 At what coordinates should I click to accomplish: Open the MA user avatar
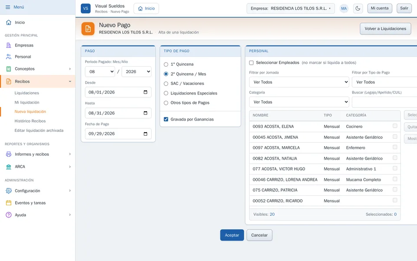[x=344, y=8]
